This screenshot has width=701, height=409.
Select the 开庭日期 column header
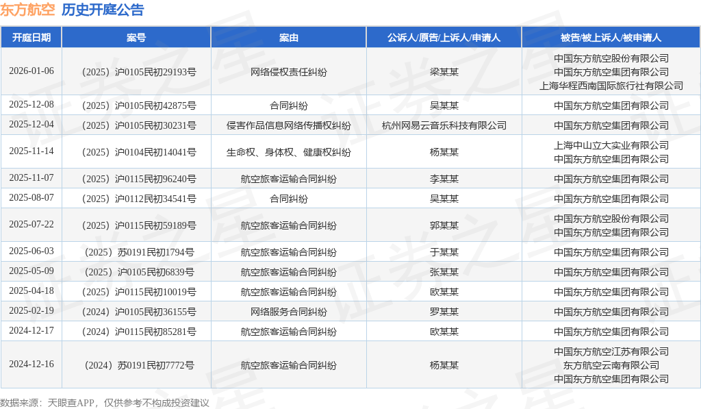coord(31,38)
